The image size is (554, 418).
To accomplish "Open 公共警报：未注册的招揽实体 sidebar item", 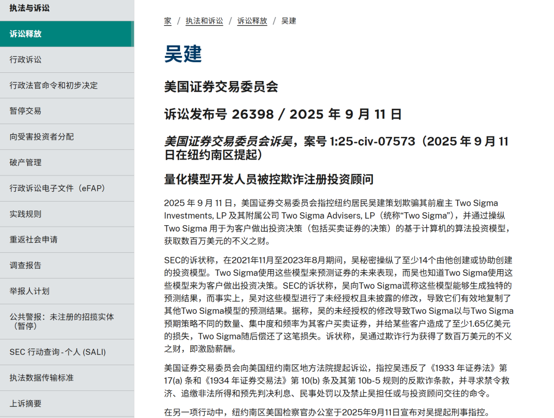I will [67, 322].
